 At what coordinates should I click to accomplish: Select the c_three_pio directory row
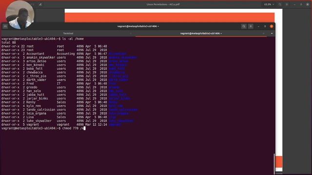[65, 76]
